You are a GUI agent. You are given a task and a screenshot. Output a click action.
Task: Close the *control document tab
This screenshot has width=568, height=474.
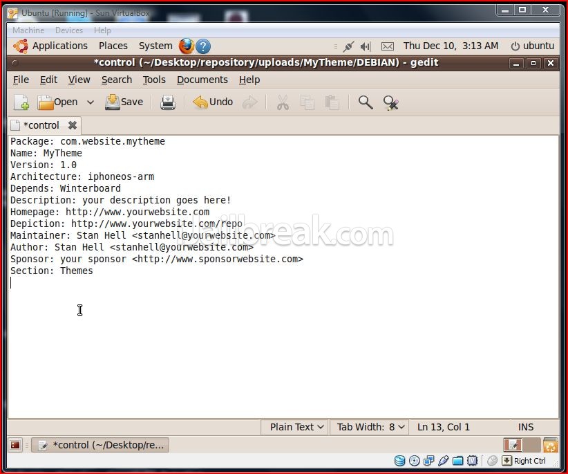click(x=73, y=125)
